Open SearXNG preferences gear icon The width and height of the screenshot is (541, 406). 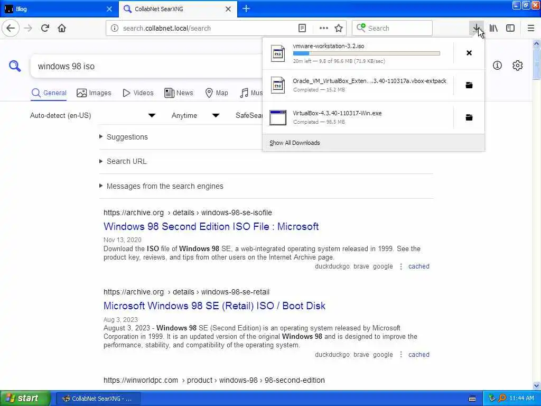coord(517,65)
